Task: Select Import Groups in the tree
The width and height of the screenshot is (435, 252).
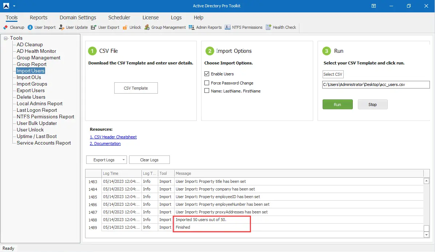Action: [32, 84]
